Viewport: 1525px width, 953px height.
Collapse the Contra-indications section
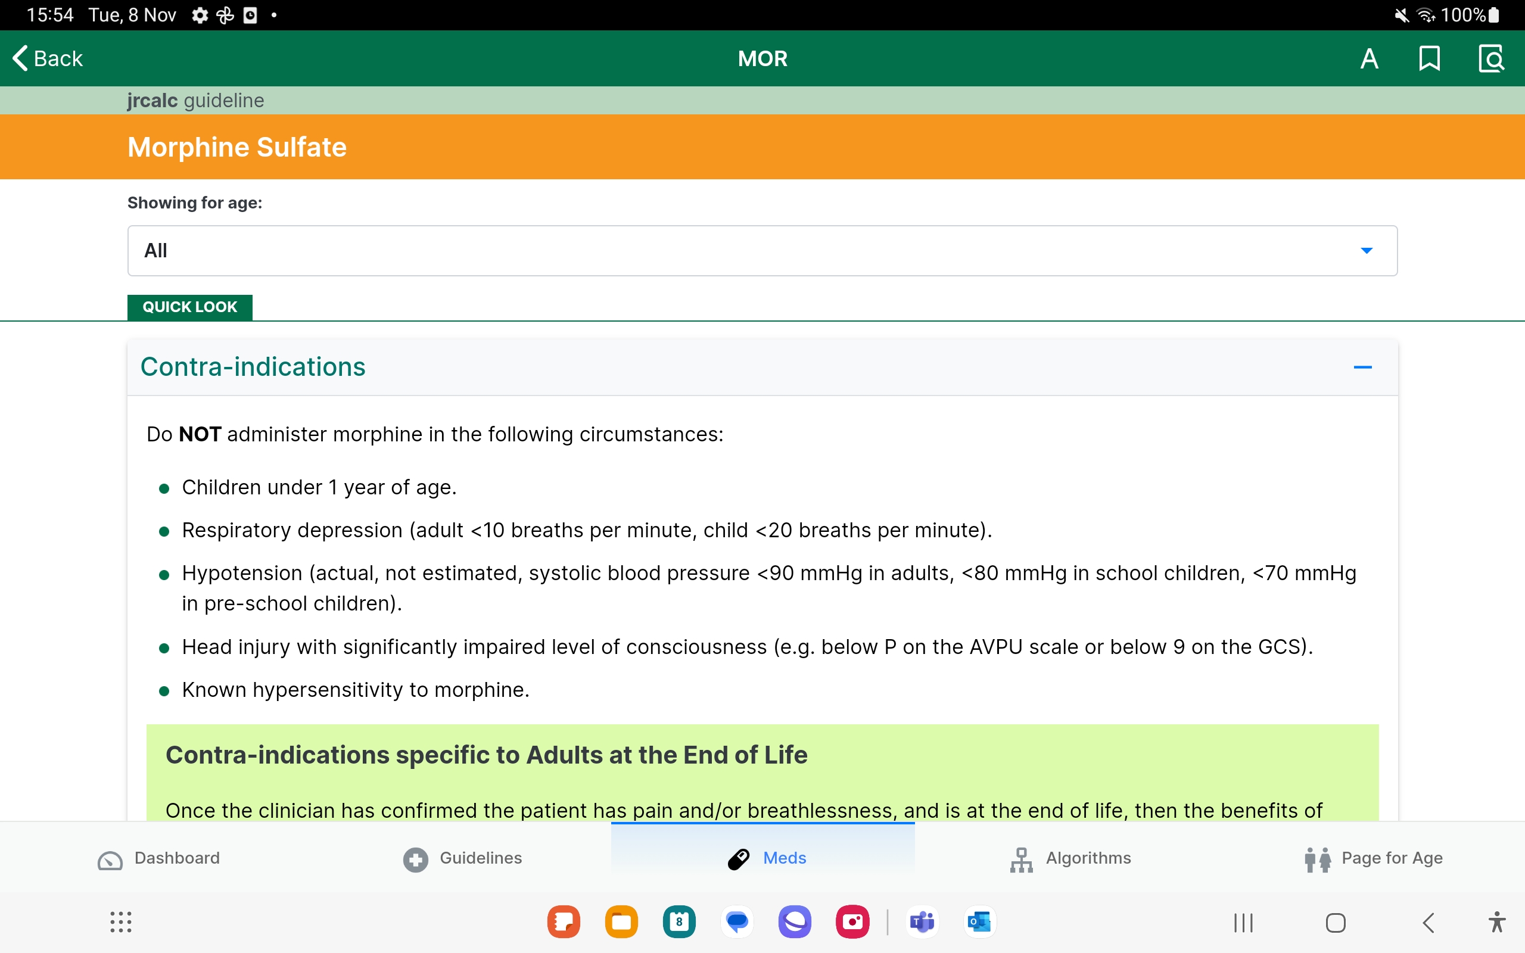point(1362,368)
